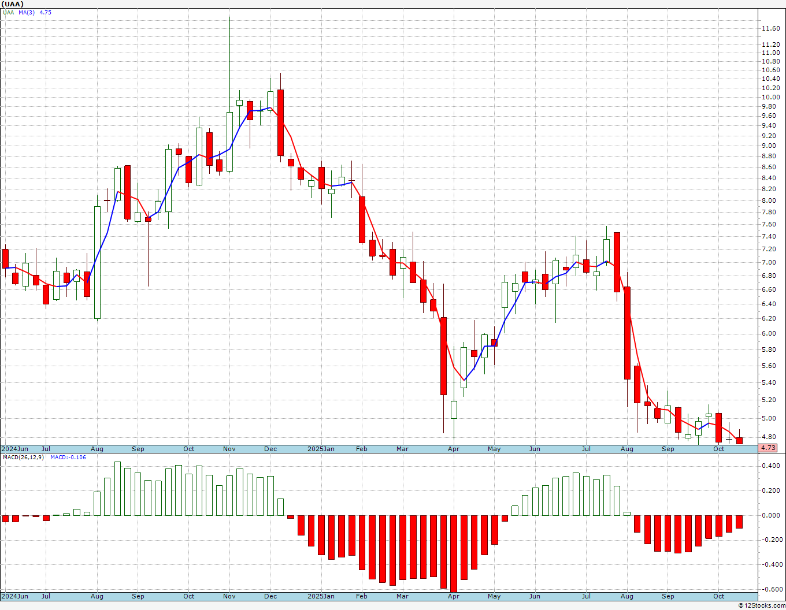Click Apr on the price chart date axis
Image resolution: width=786 pixels, height=610 pixels.
454,449
